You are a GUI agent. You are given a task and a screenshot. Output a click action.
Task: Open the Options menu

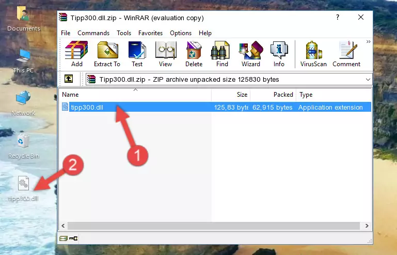point(181,33)
